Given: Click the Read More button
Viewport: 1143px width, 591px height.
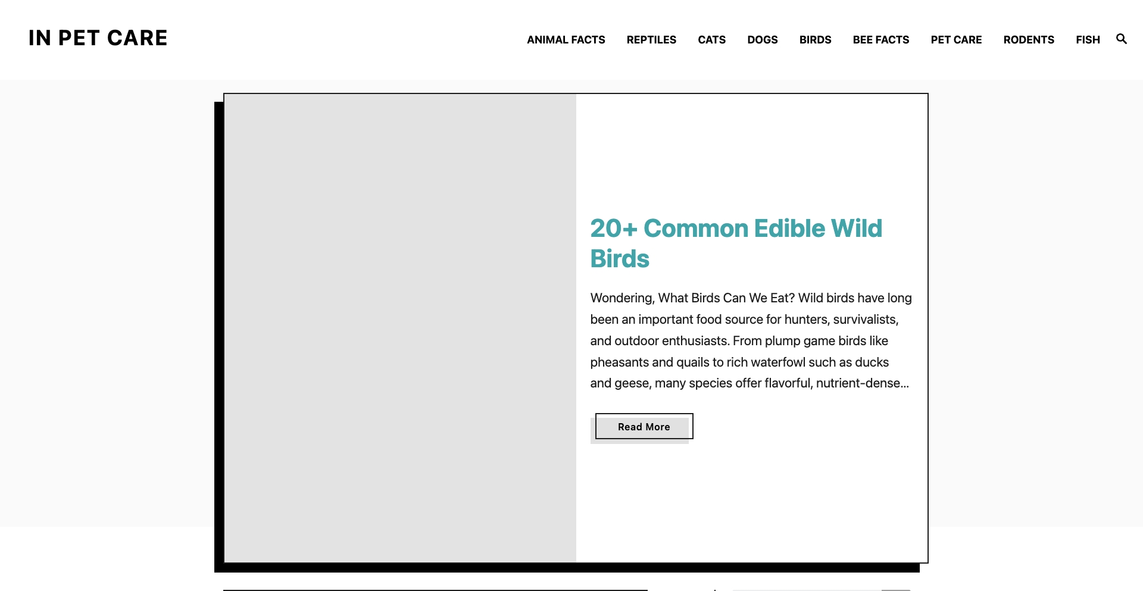Looking at the screenshot, I should tap(644, 426).
